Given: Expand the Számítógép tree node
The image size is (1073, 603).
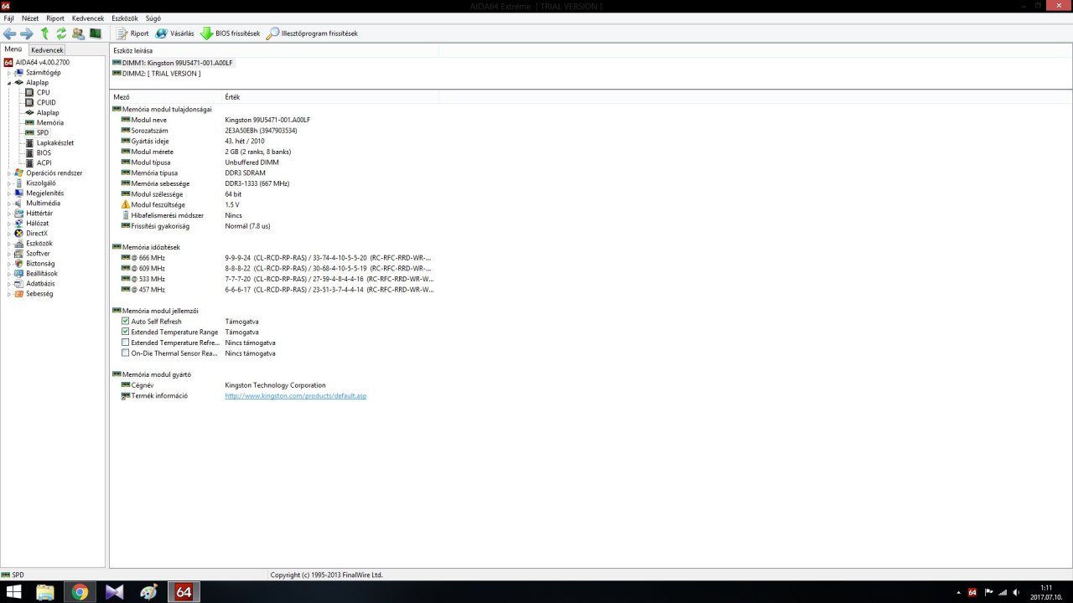Looking at the screenshot, I should point(8,73).
